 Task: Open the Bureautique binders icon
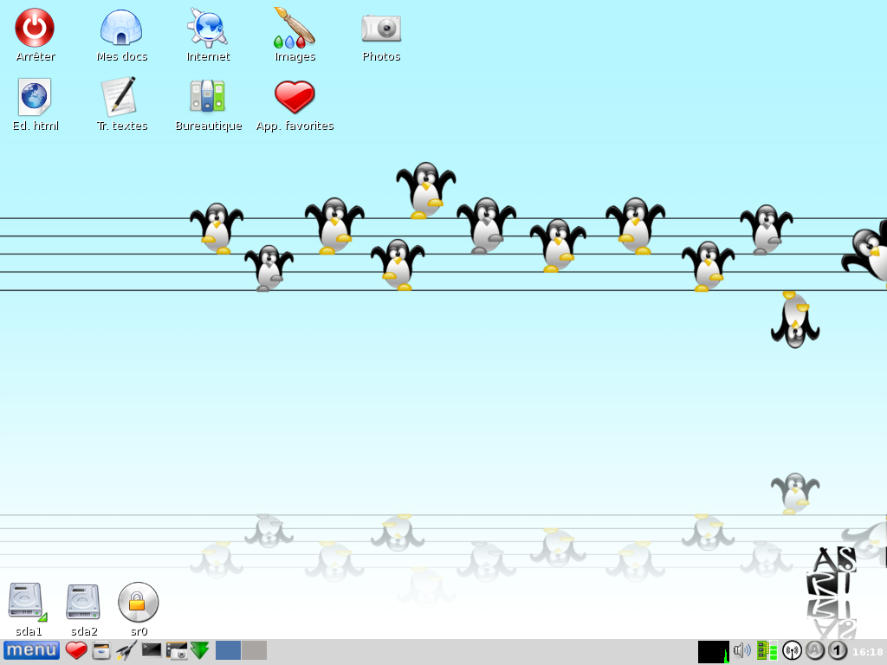click(x=208, y=95)
